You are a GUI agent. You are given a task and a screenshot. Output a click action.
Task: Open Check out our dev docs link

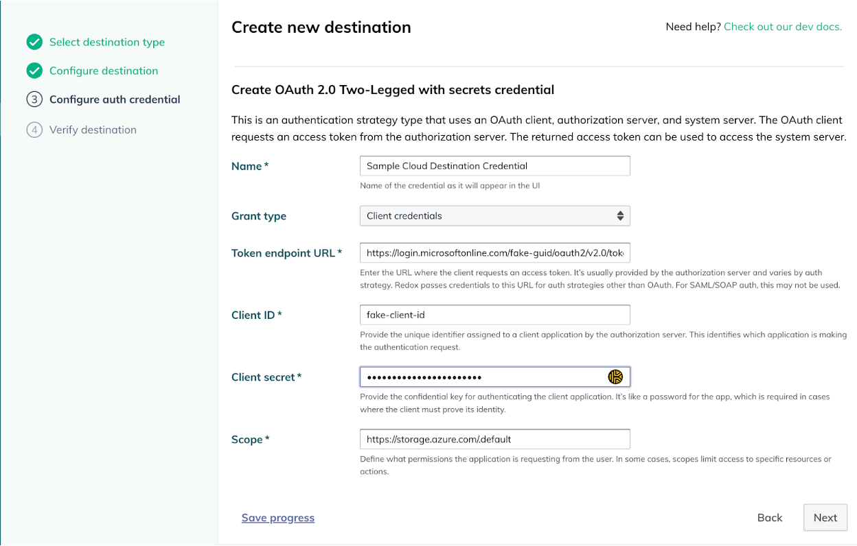[783, 27]
